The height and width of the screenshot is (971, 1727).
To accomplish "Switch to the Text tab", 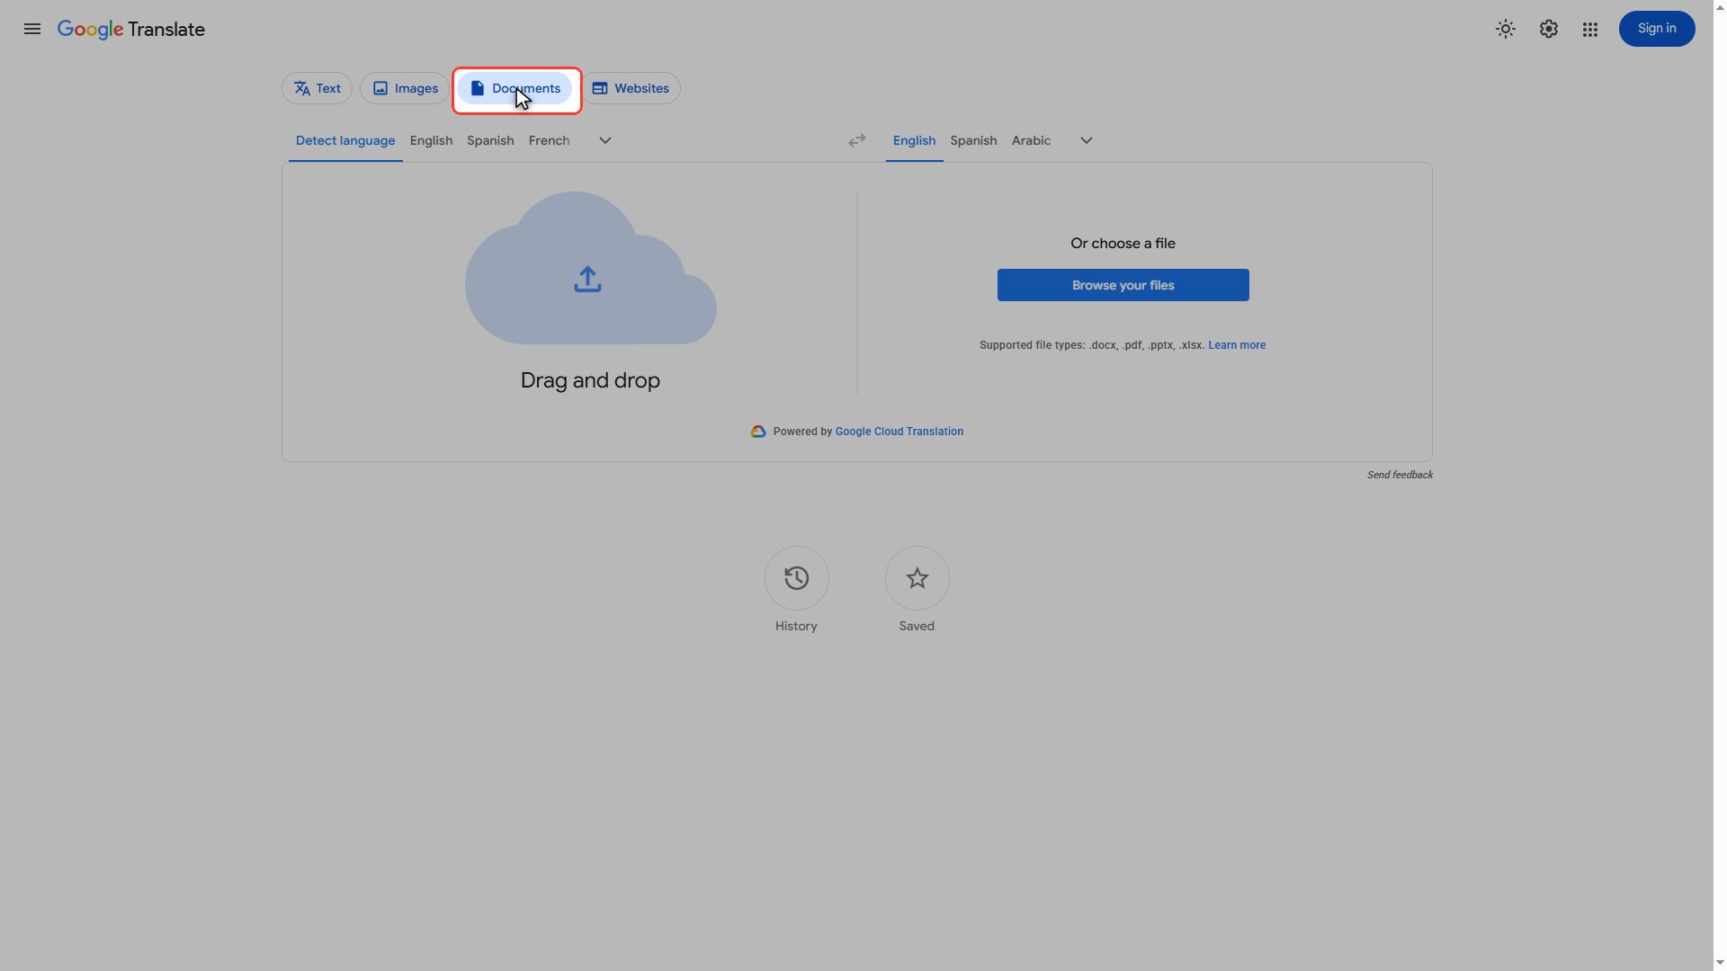I will point(317,88).
